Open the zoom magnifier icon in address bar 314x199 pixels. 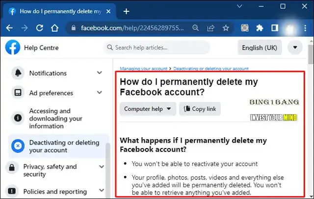click(195, 28)
